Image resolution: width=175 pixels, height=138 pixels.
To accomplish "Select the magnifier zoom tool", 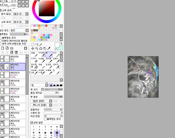I will pos(37,48).
